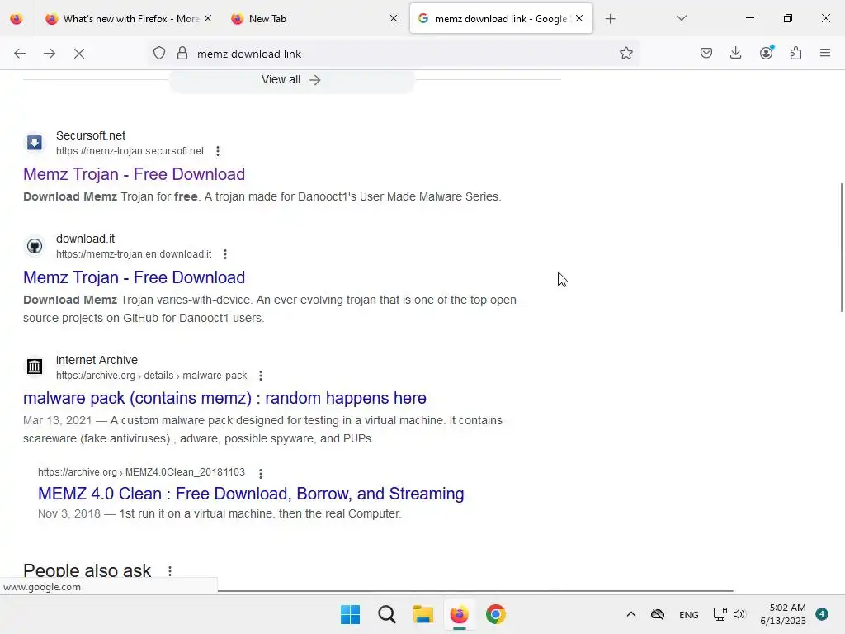Open Securesoft.net Memz Trojan result link

[x=135, y=174]
